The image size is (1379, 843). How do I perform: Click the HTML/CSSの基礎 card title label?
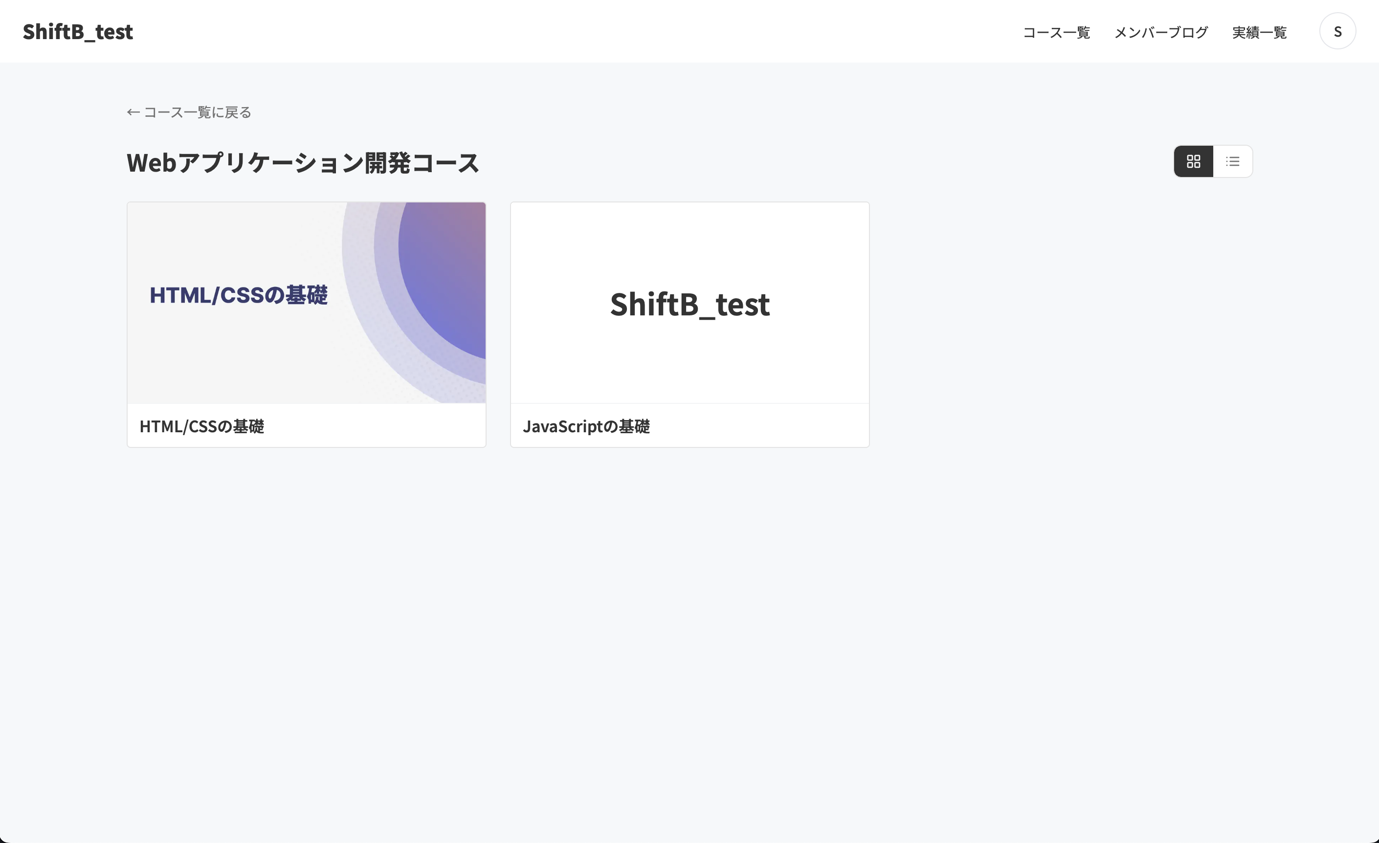pos(201,426)
